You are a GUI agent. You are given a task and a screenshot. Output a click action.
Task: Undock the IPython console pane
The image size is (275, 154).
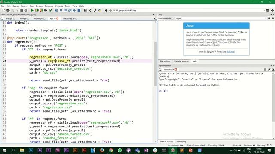pos(271,65)
